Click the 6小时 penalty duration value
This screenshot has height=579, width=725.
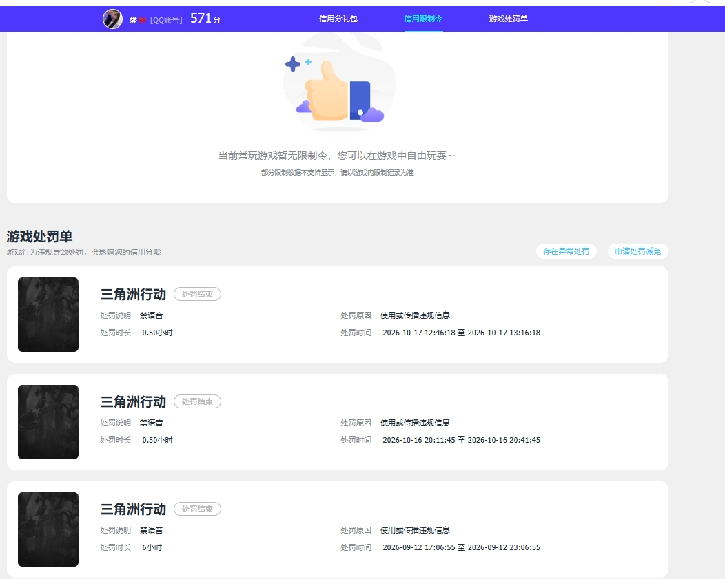pos(152,547)
